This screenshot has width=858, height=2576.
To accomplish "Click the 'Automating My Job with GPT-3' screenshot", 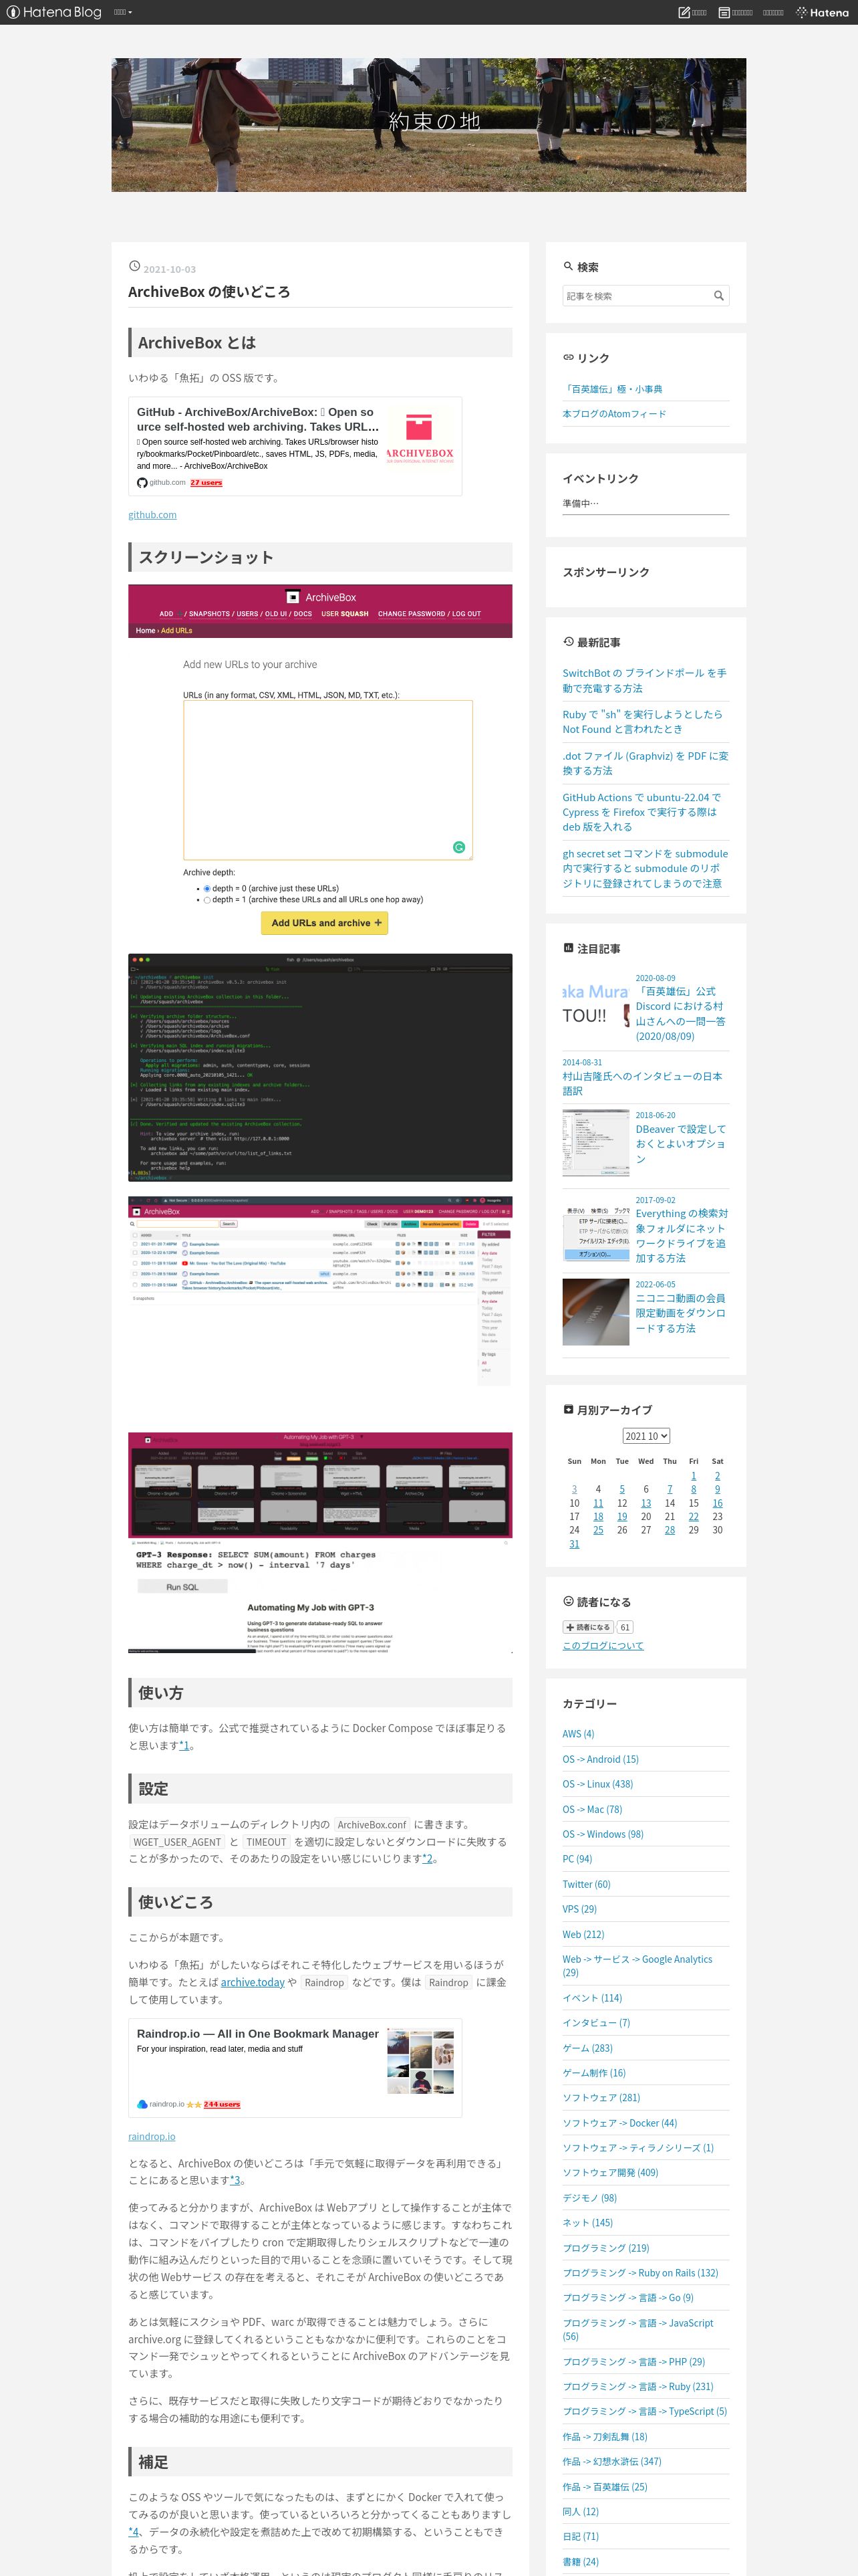I will [x=319, y=1542].
